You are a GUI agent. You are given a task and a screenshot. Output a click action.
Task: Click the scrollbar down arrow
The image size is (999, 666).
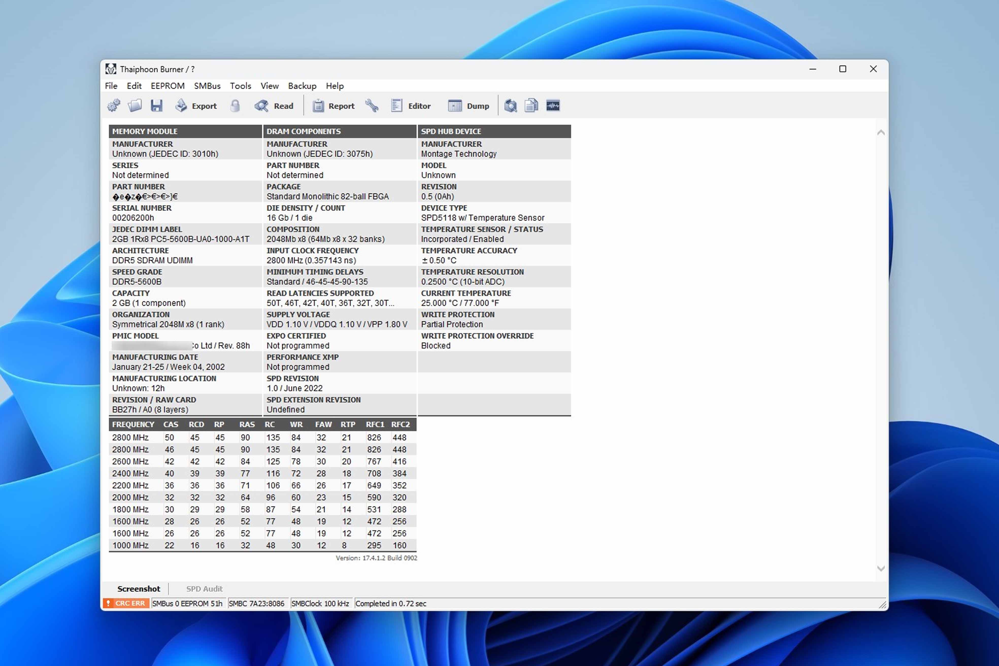click(881, 568)
